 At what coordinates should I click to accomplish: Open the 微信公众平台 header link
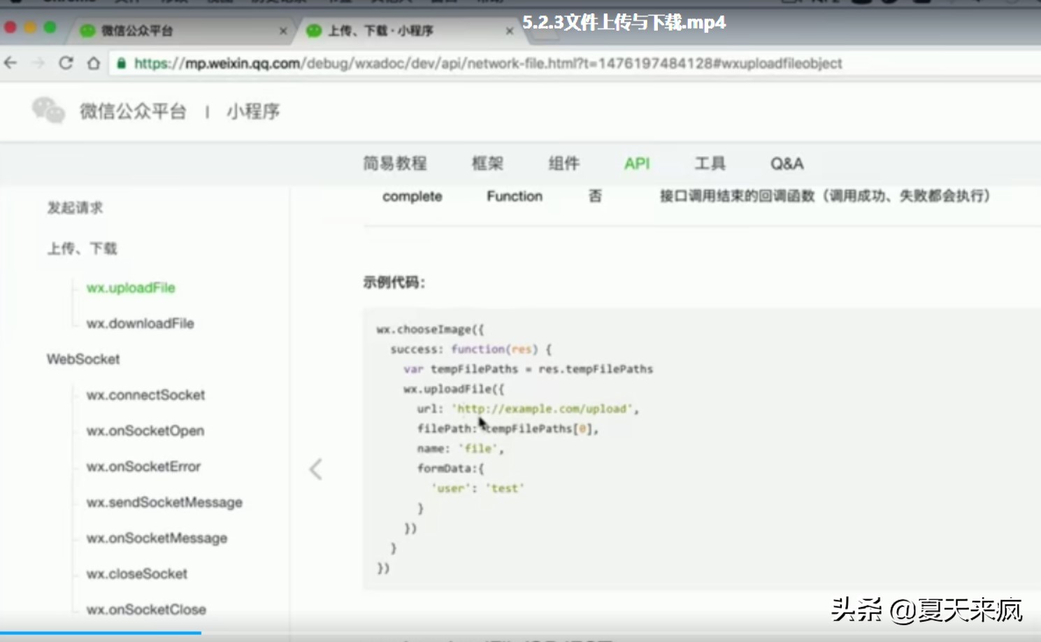pyautogui.click(x=133, y=111)
